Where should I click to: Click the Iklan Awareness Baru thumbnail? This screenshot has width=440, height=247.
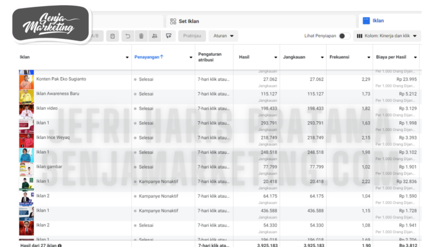click(x=26, y=95)
